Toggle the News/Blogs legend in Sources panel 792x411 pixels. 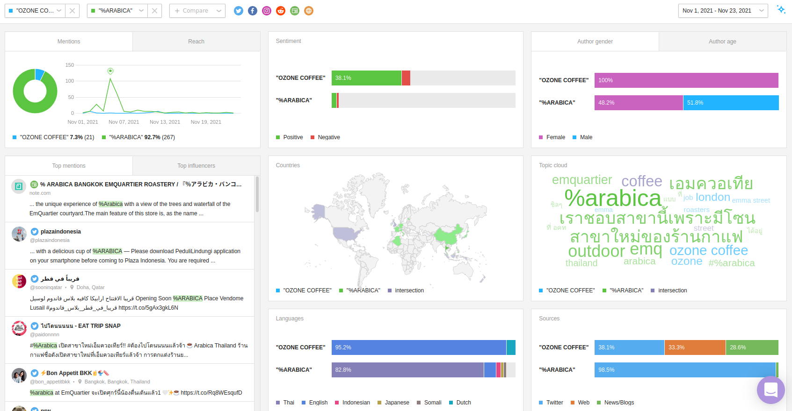coord(616,403)
